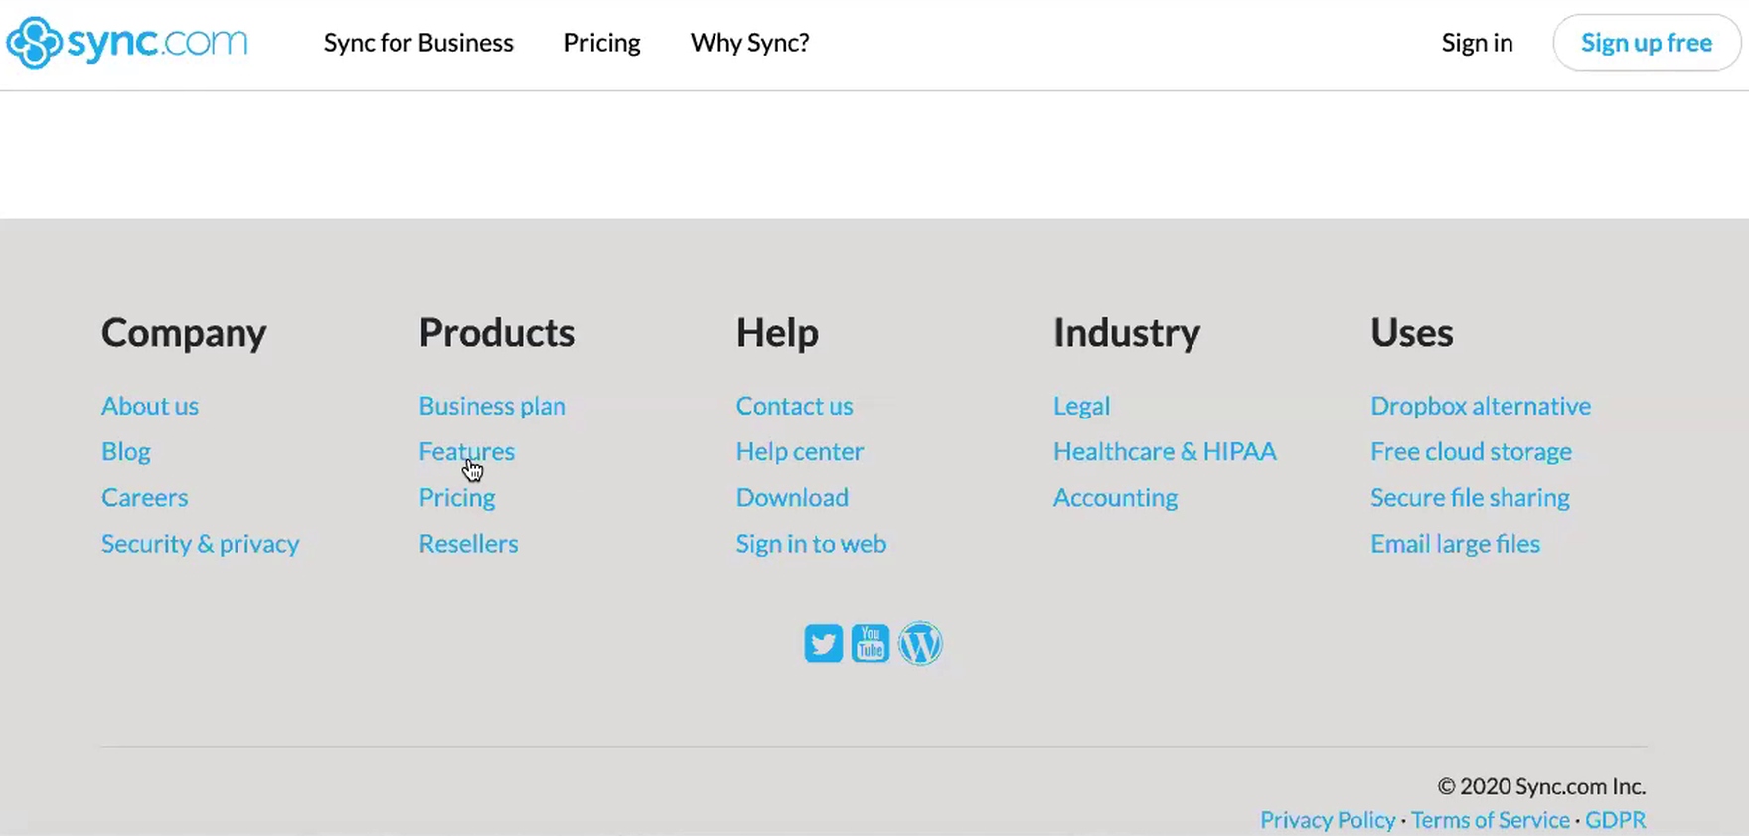This screenshot has height=836, width=1749.
Task: Click the Sync.com logo
Action: click(x=127, y=43)
